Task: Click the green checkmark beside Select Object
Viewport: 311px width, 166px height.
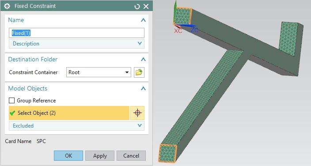Action: 12,113
